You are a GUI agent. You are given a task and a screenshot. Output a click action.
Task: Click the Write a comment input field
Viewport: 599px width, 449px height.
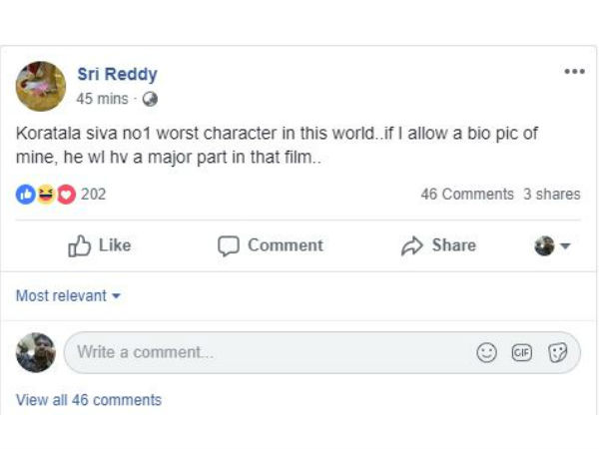pyautogui.click(x=260, y=352)
